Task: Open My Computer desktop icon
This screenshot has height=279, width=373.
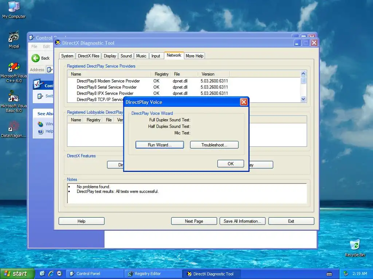Action: click(x=14, y=9)
